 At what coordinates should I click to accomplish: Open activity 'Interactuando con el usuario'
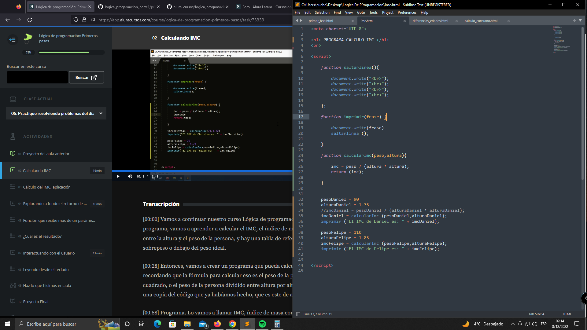pos(49,253)
